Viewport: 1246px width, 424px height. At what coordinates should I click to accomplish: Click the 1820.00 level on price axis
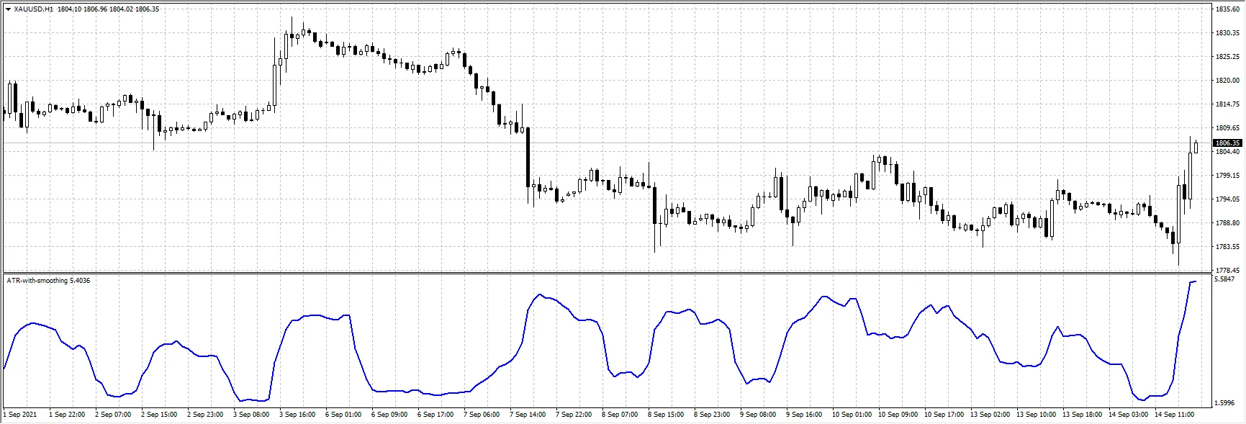click(x=1227, y=81)
